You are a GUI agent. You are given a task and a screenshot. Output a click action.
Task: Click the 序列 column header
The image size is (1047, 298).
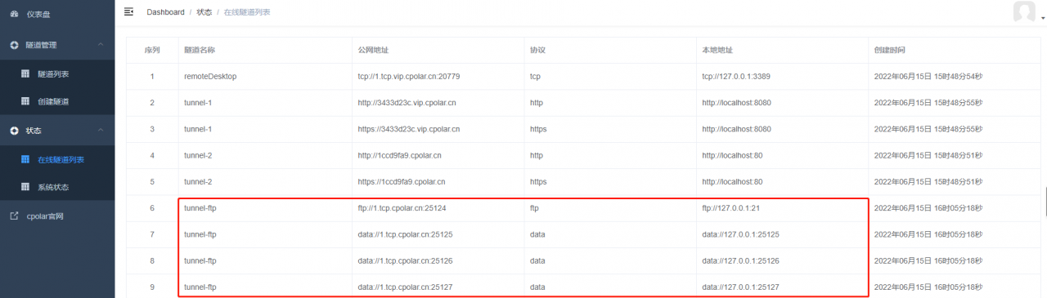click(x=152, y=50)
